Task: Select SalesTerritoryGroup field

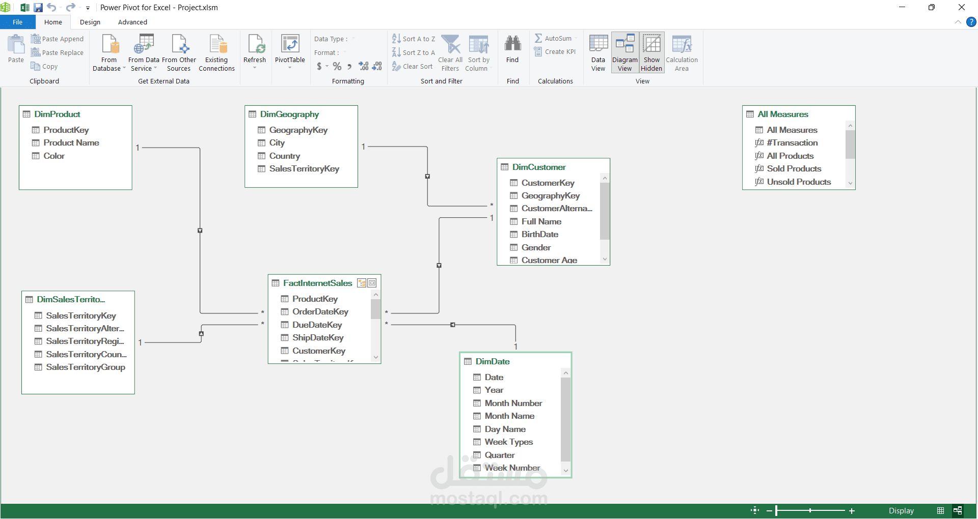Action: click(x=85, y=367)
